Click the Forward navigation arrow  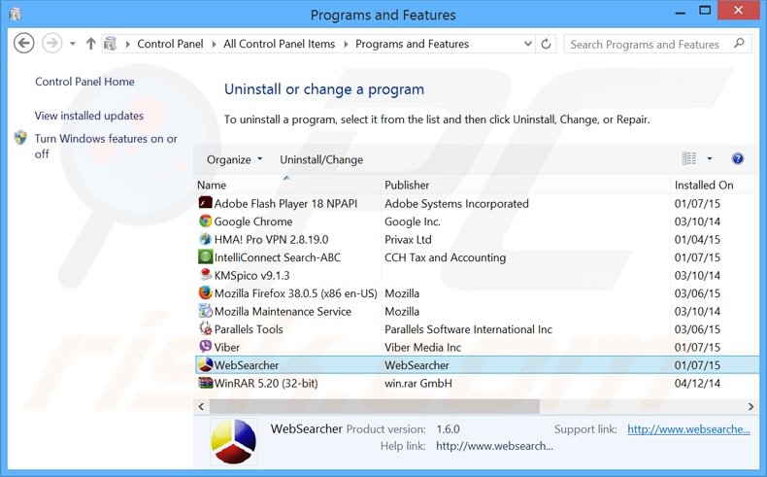tap(51, 43)
